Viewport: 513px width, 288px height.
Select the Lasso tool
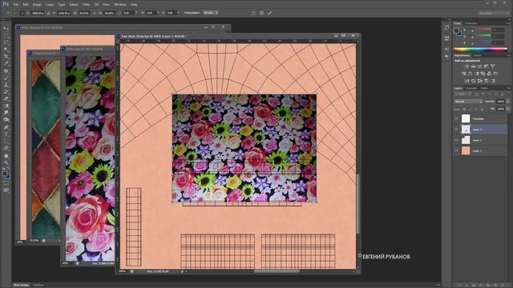coord(6,42)
